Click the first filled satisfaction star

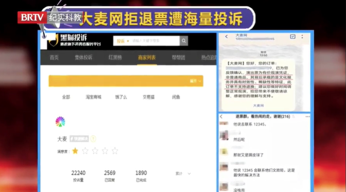click(x=75, y=151)
